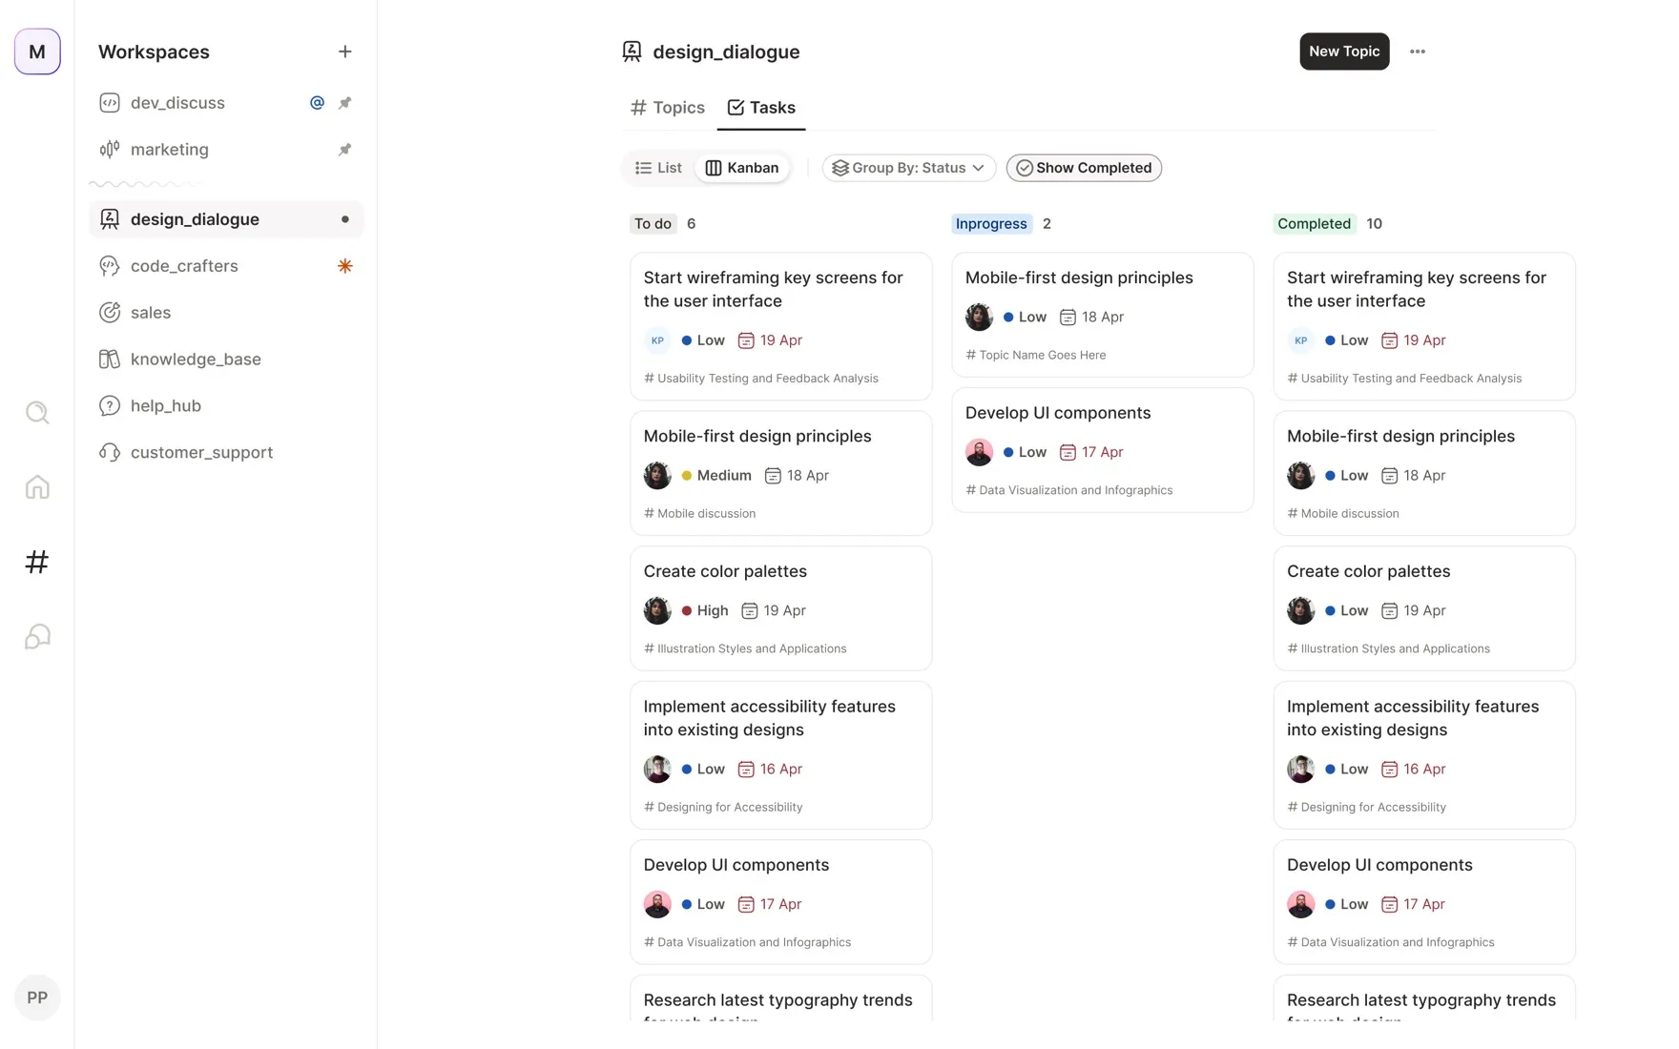Image resolution: width=1679 pixels, height=1049 pixels.
Task: Click the Completed column label
Action: (1314, 224)
